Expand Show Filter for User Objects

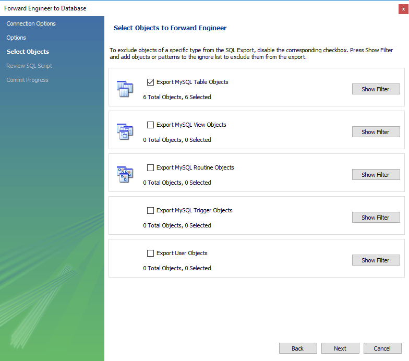tap(376, 260)
